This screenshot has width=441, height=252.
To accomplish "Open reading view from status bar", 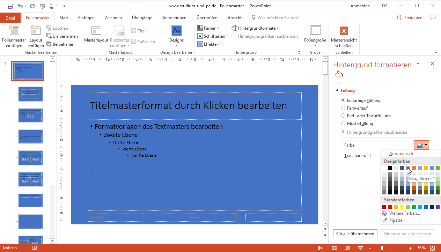I will click(x=347, y=248).
